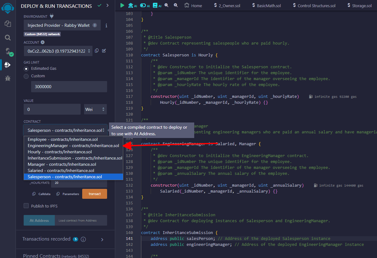Enable the Publish to IPFS checkbox

click(26, 206)
